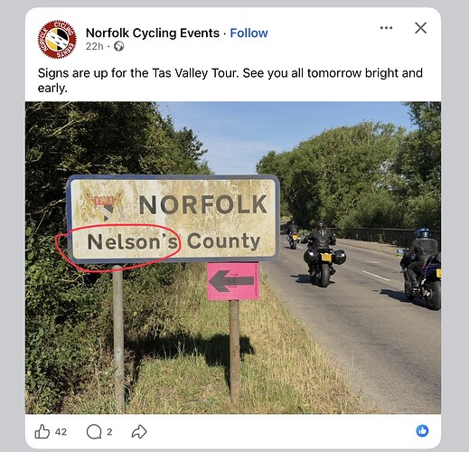Screen dimensions: 469x452
Task: Open the Norfolk Cycling Events profile picture
Action: tap(57, 39)
